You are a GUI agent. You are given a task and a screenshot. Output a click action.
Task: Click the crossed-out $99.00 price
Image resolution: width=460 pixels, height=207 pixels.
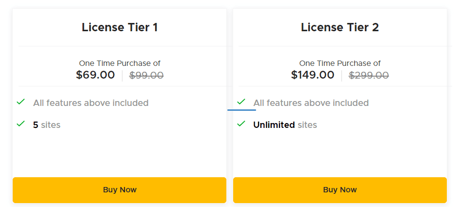tap(146, 75)
